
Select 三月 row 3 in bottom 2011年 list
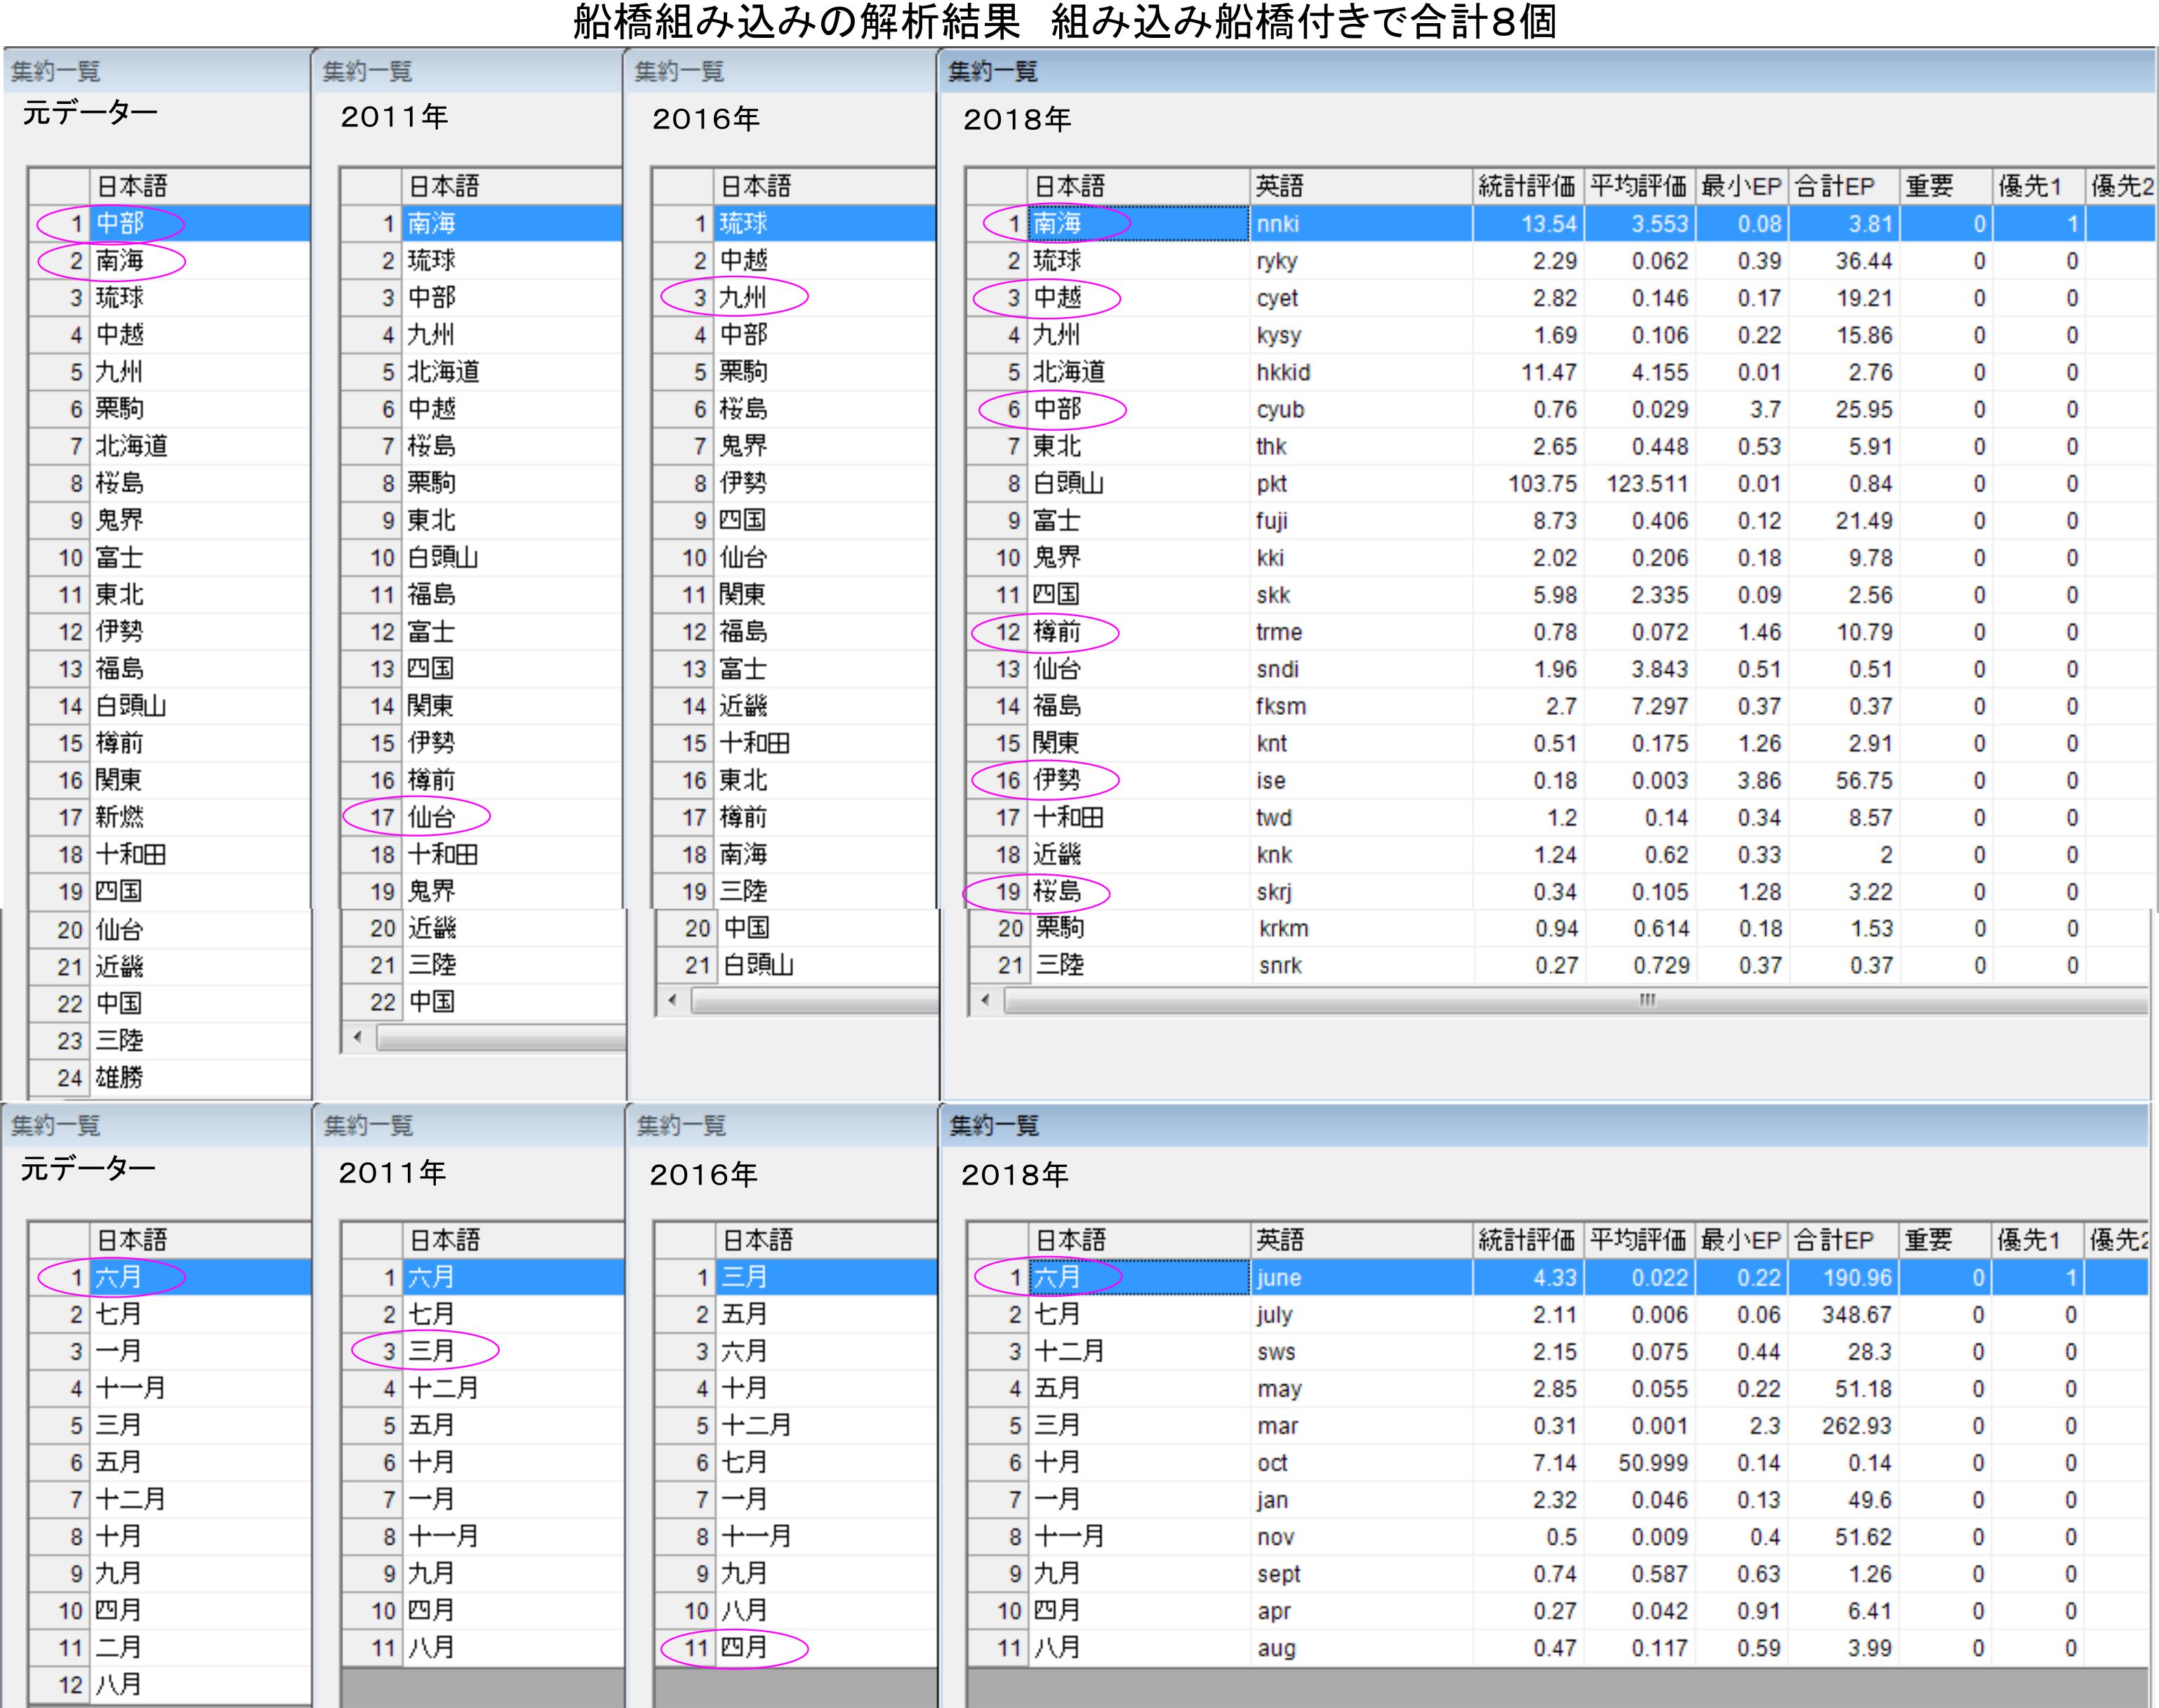click(x=432, y=1351)
